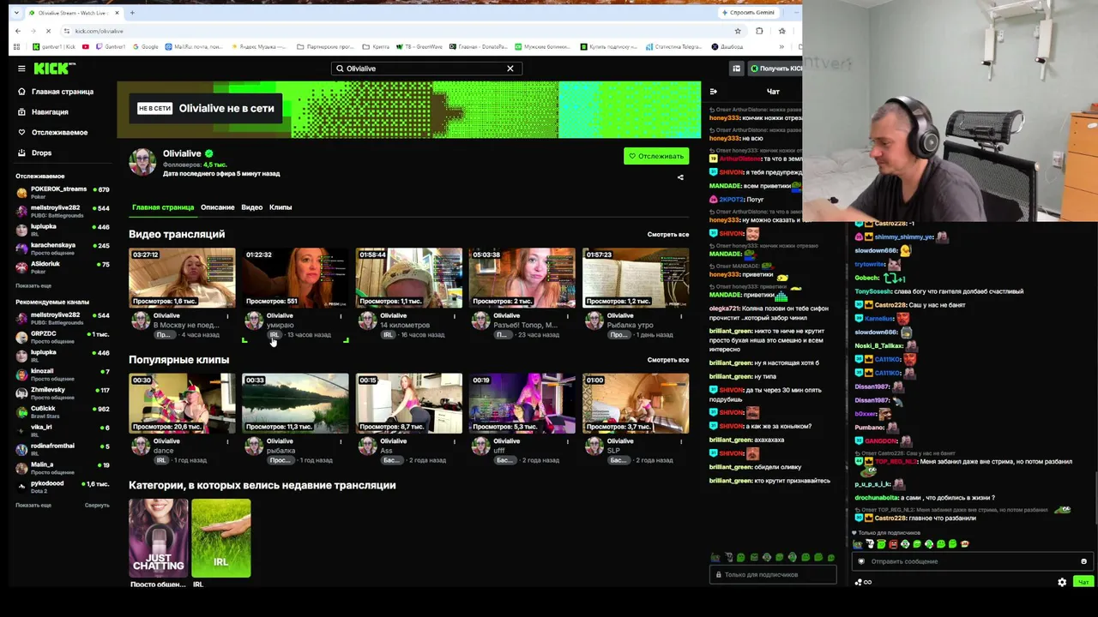This screenshot has height=617, width=1098.
Task: Open emoji picker in the message field
Action: [x=1083, y=561]
